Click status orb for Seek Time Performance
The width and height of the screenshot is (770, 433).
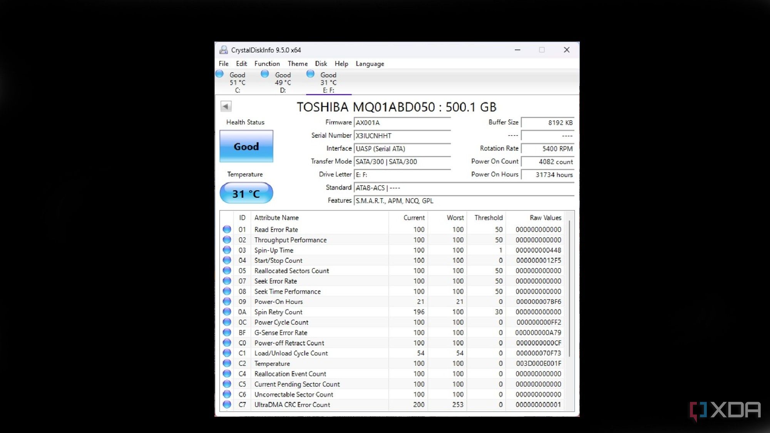(227, 291)
